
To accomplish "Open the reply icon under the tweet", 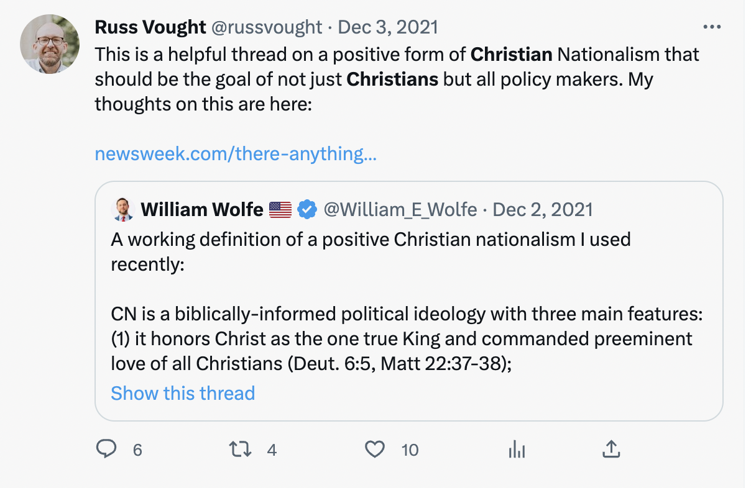I will click(x=106, y=449).
